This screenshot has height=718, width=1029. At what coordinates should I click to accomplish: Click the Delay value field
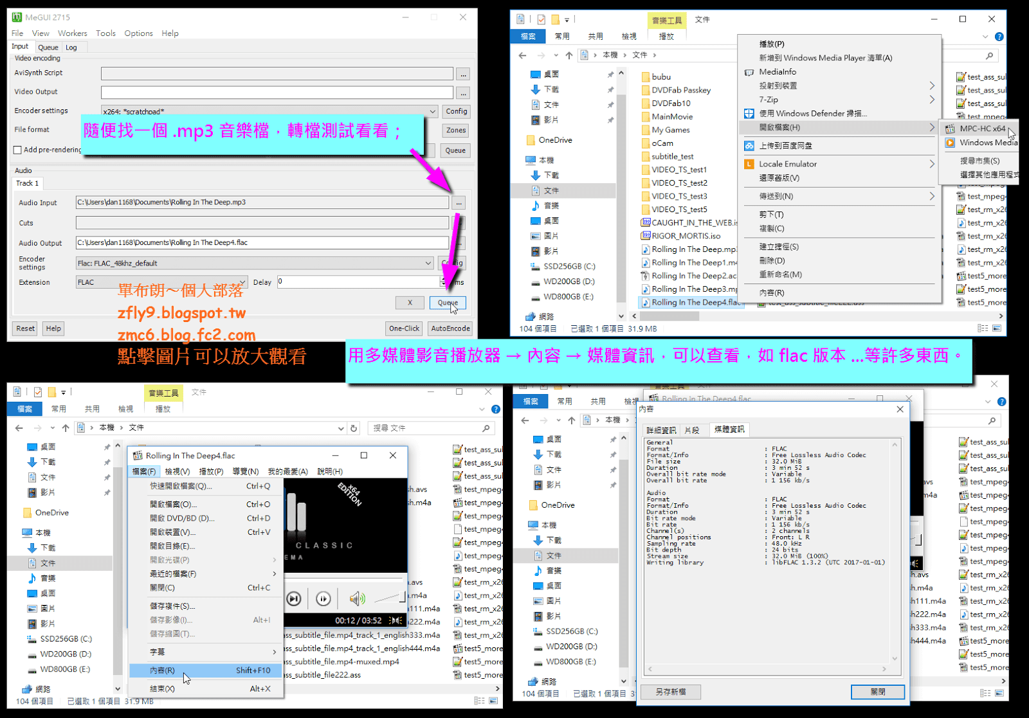click(x=359, y=282)
